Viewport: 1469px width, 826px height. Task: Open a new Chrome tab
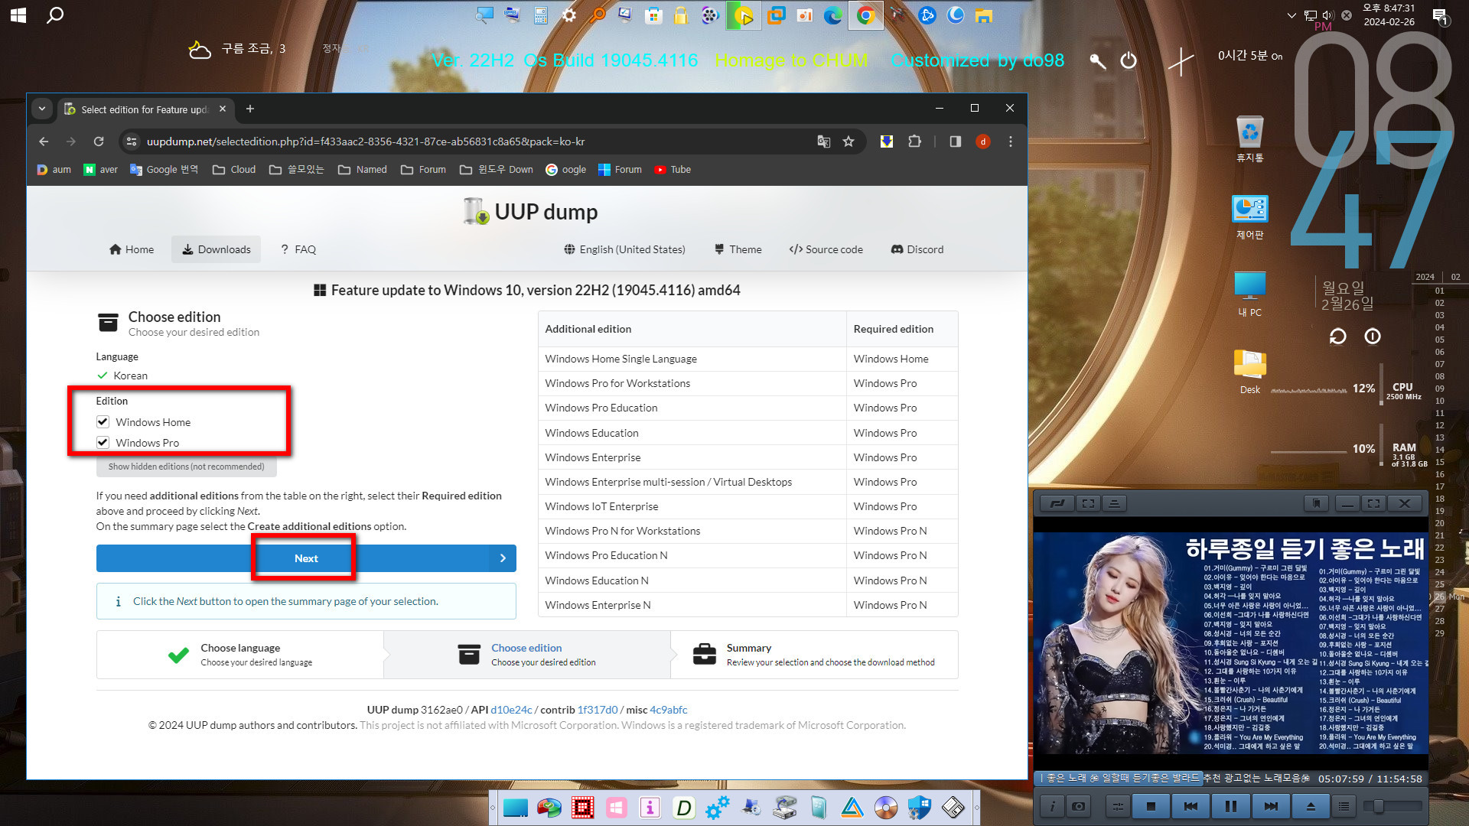click(249, 109)
